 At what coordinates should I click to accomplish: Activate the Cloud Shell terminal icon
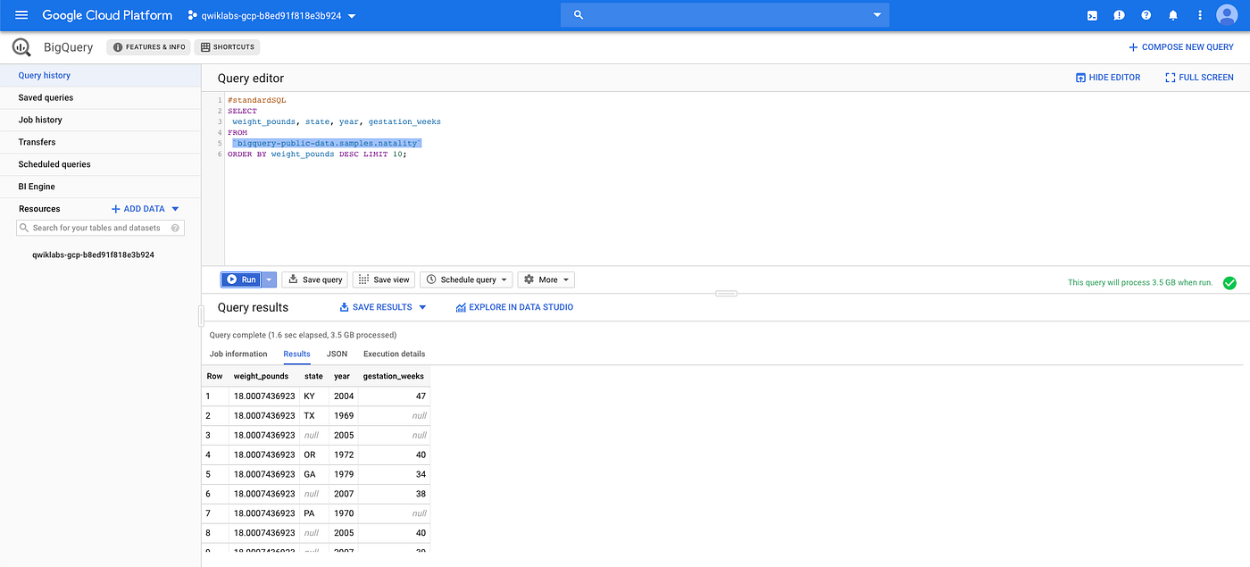tap(1092, 14)
